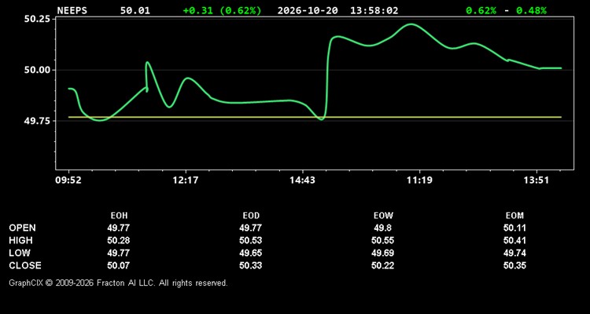Select the last price 50.01 in header

135,10
